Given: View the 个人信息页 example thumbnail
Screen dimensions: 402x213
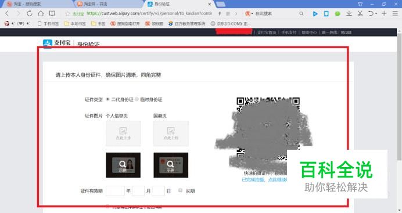Looking at the screenshot, I should (123, 165).
